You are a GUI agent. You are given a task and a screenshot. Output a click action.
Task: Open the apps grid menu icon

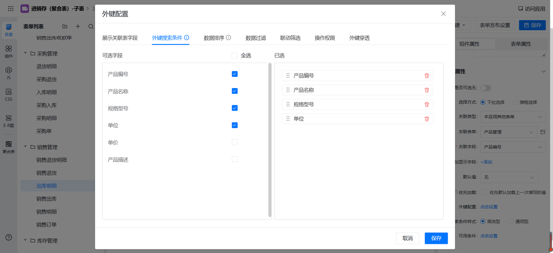[x=11, y=9]
